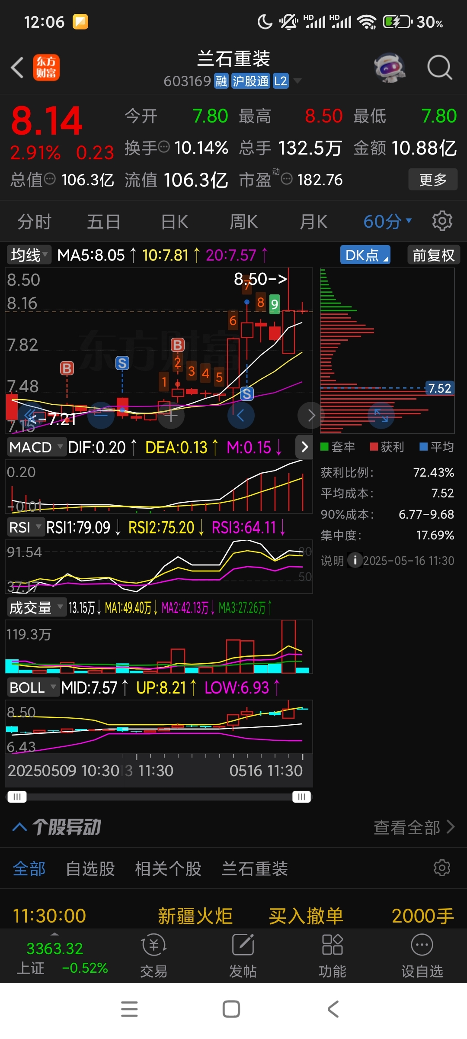Tap the 设自选 watchlist button
467x1039 pixels.
pos(422,956)
